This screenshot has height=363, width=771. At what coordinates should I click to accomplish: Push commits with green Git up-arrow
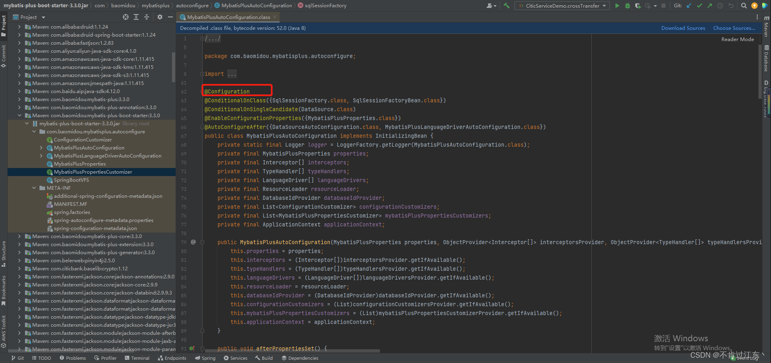(709, 6)
